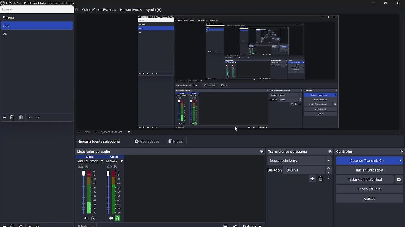This screenshot has height=227, width=405.
Task: Open the Colección de Escenas menu
Action: coord(99,10)
